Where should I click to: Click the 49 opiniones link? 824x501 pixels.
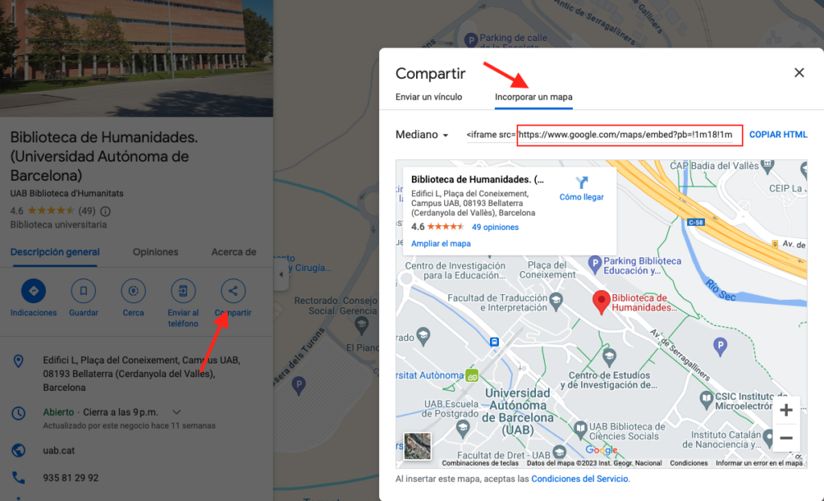[495, 228]
